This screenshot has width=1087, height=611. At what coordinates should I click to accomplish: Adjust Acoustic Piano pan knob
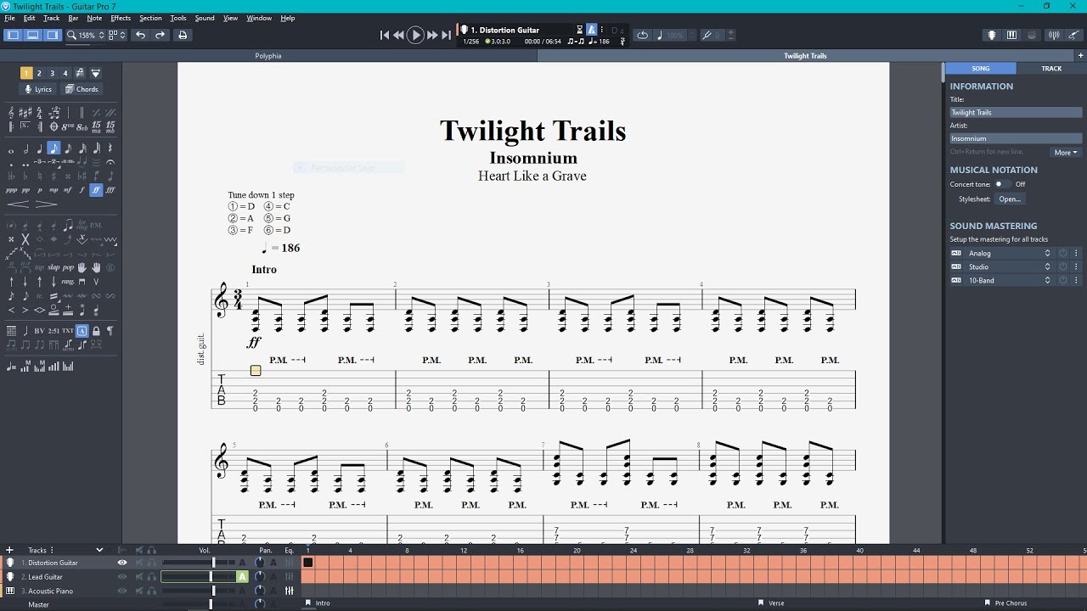click(x=260, y=591)
